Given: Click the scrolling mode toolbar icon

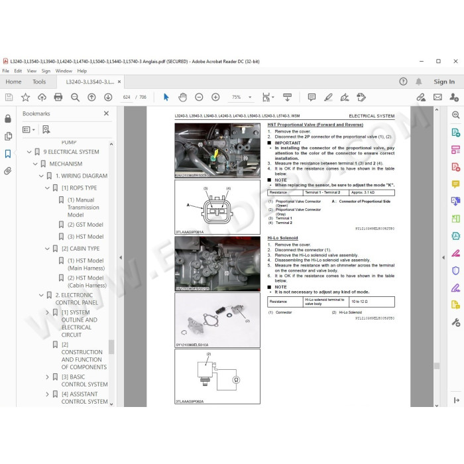Looking at the screenshot, I should pos(287,97).
